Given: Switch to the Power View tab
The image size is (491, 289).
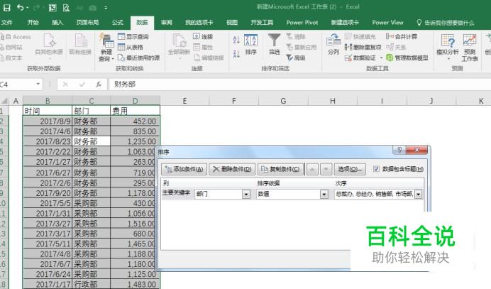Looking at the screenshot, I should click(x=387, y=23).
